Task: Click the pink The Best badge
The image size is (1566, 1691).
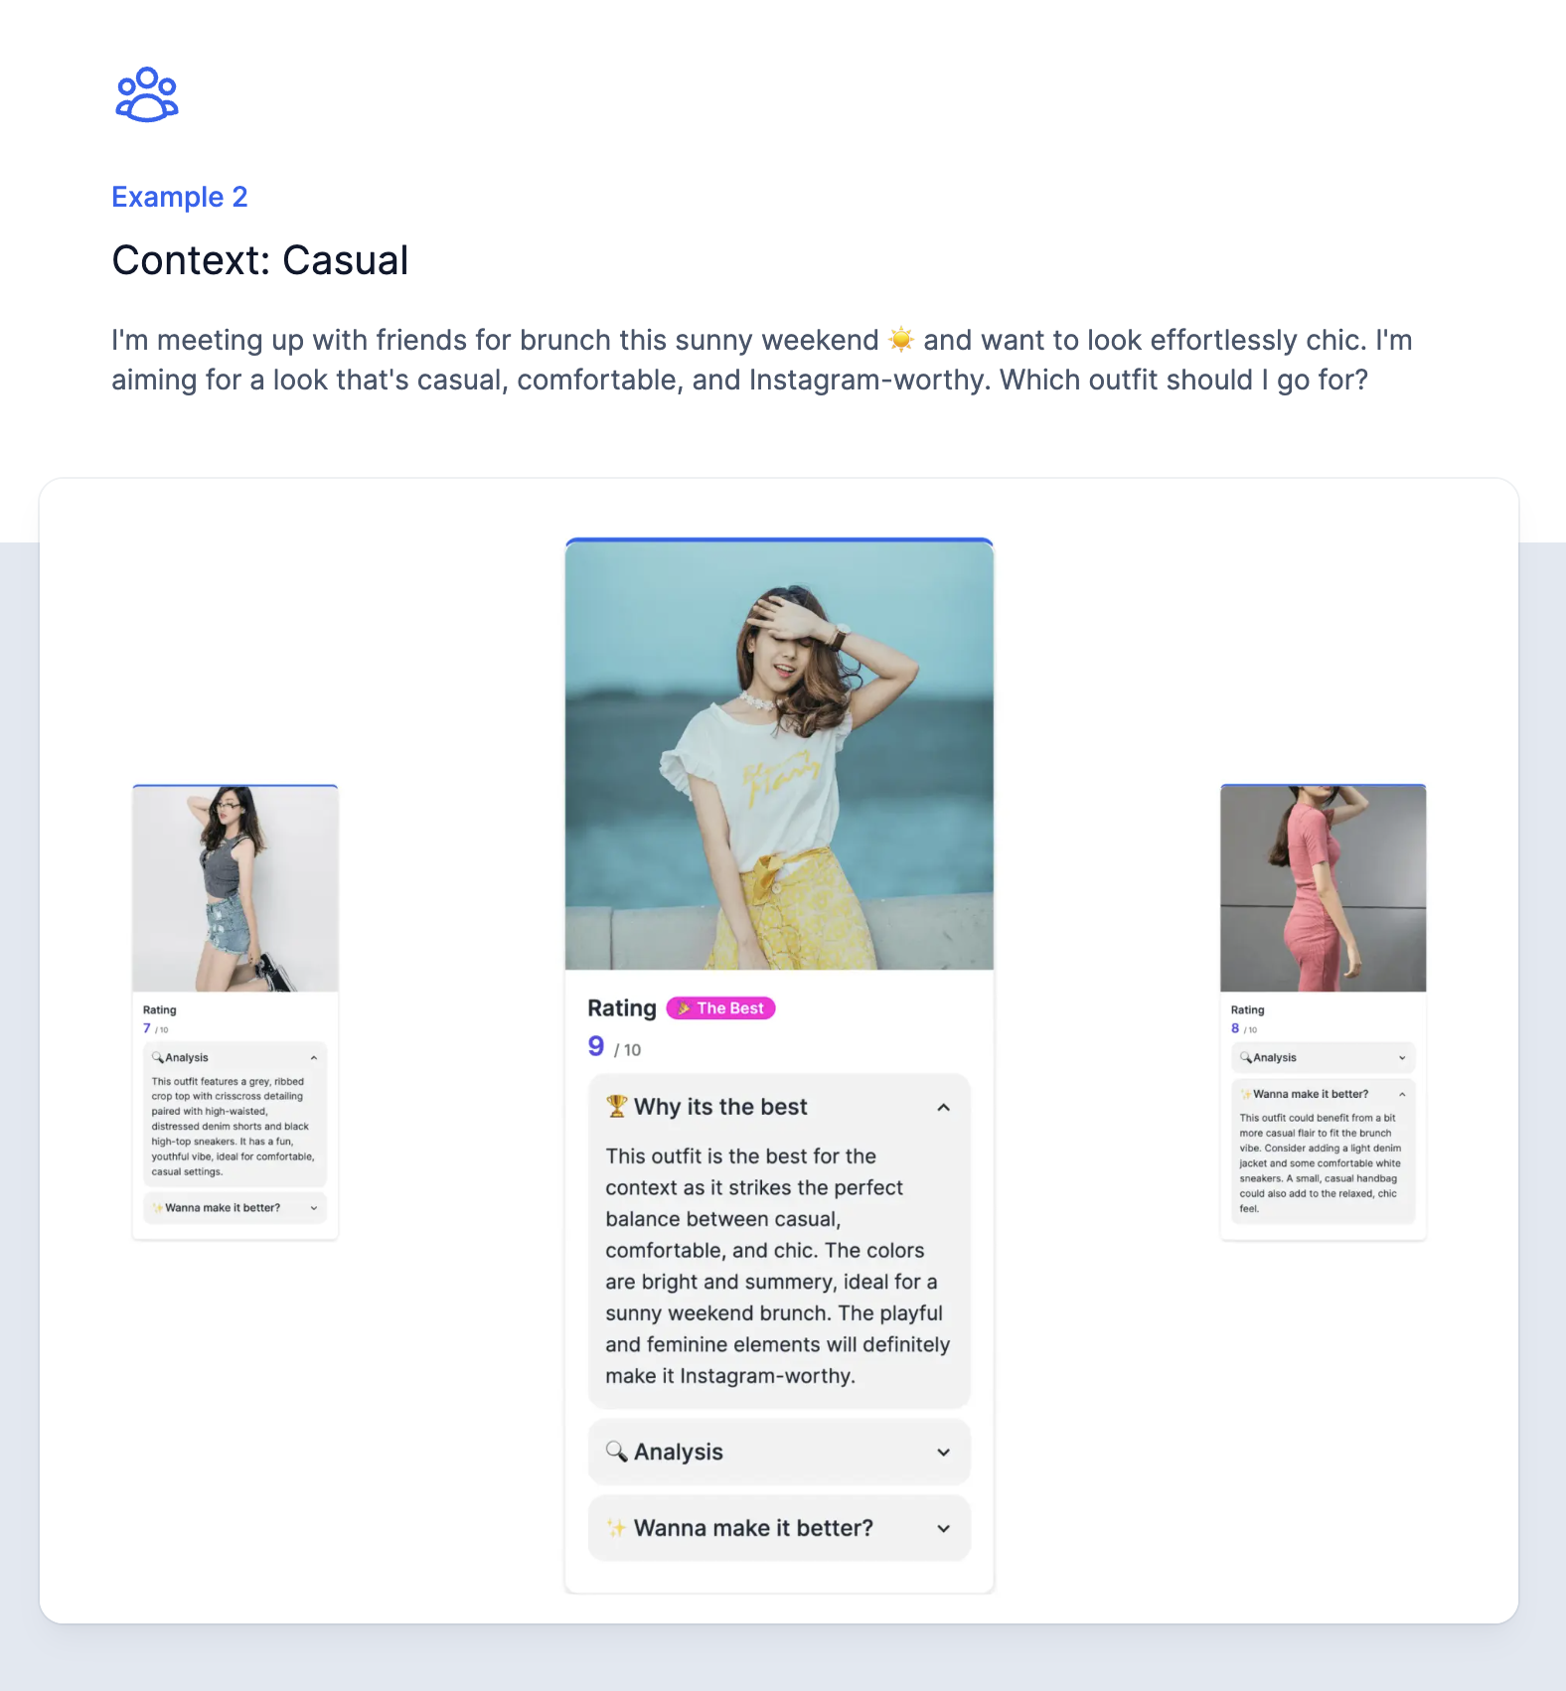Action: [x=720, y=1008]
